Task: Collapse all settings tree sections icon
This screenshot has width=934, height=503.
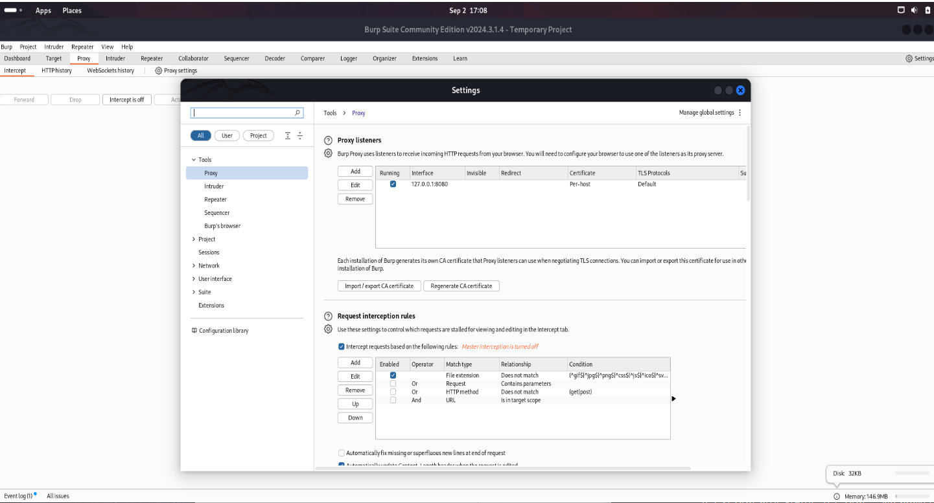Action: pyautogui.click(x=299, y=136)
